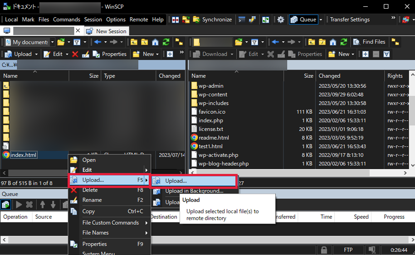Expand the Queue button dropdown arrow

321,19
